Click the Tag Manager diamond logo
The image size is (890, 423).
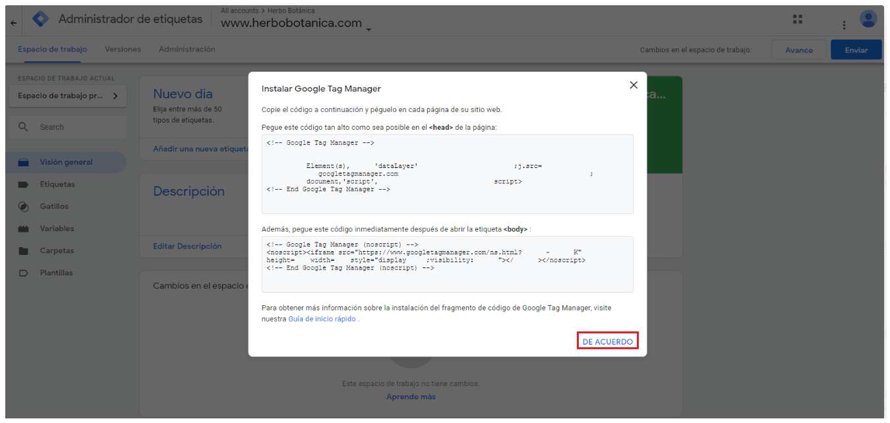pos(40,19)
